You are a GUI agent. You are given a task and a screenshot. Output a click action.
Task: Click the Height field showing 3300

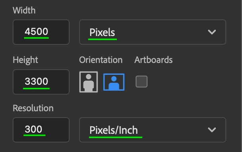(41, 82)
